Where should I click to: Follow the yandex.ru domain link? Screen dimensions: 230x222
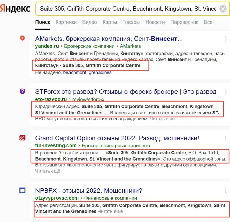(47, 46)
